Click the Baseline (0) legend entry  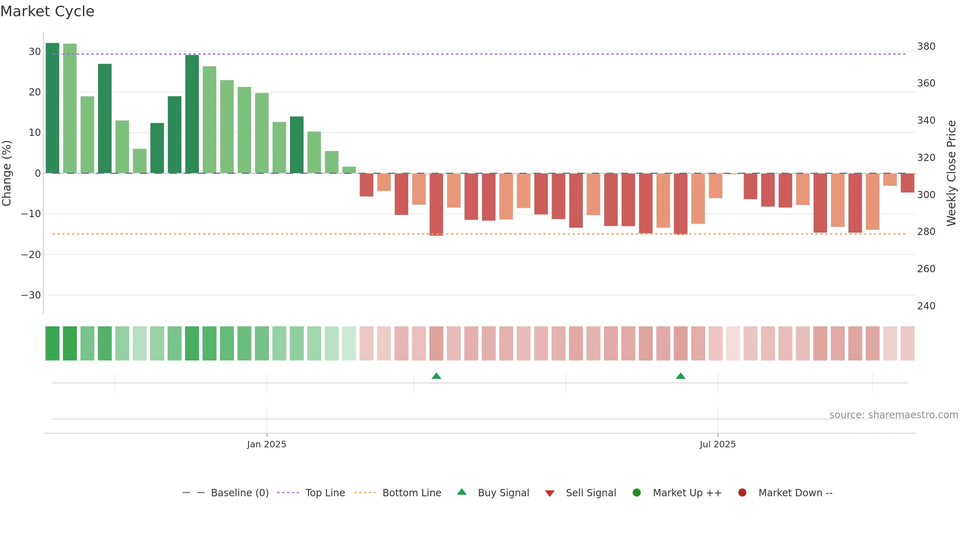click(x=226, y=493)
